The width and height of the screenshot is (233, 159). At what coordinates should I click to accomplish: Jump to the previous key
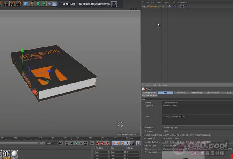click(x=67, y=143)
